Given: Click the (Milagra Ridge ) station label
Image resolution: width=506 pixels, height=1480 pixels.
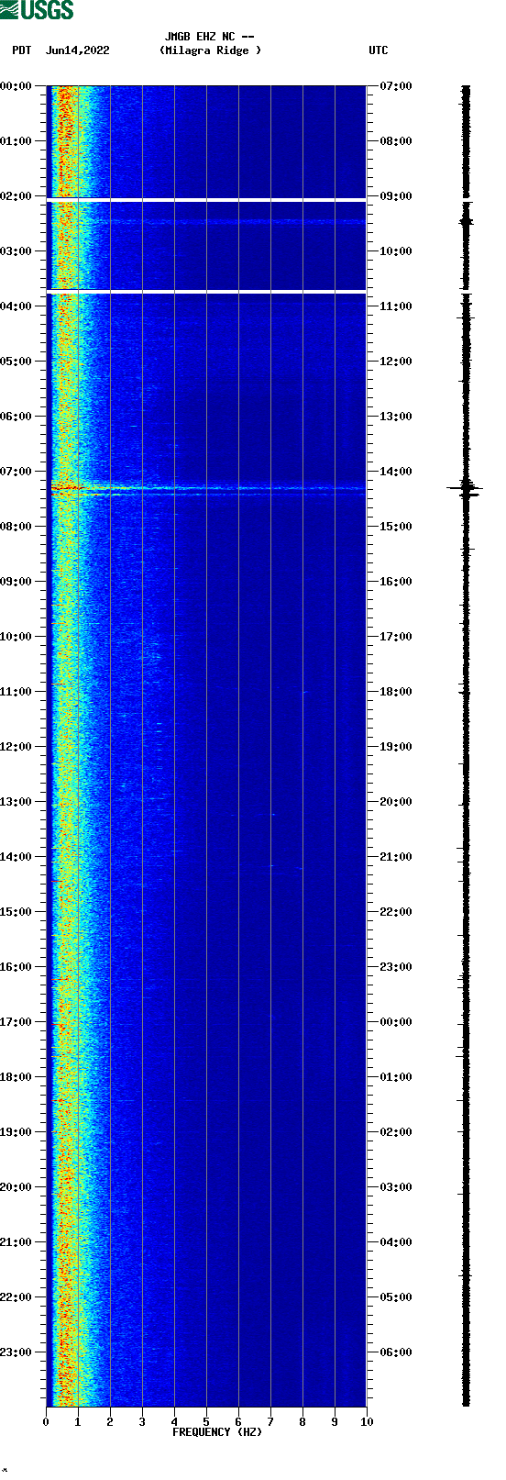Looking at the screenshot, I should pos(210,50).
